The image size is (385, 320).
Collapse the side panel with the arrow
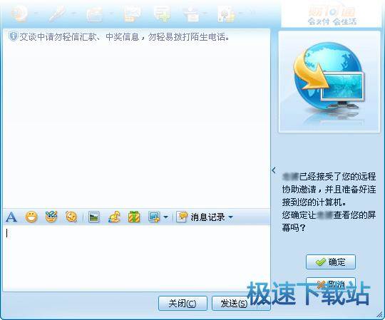274,170
